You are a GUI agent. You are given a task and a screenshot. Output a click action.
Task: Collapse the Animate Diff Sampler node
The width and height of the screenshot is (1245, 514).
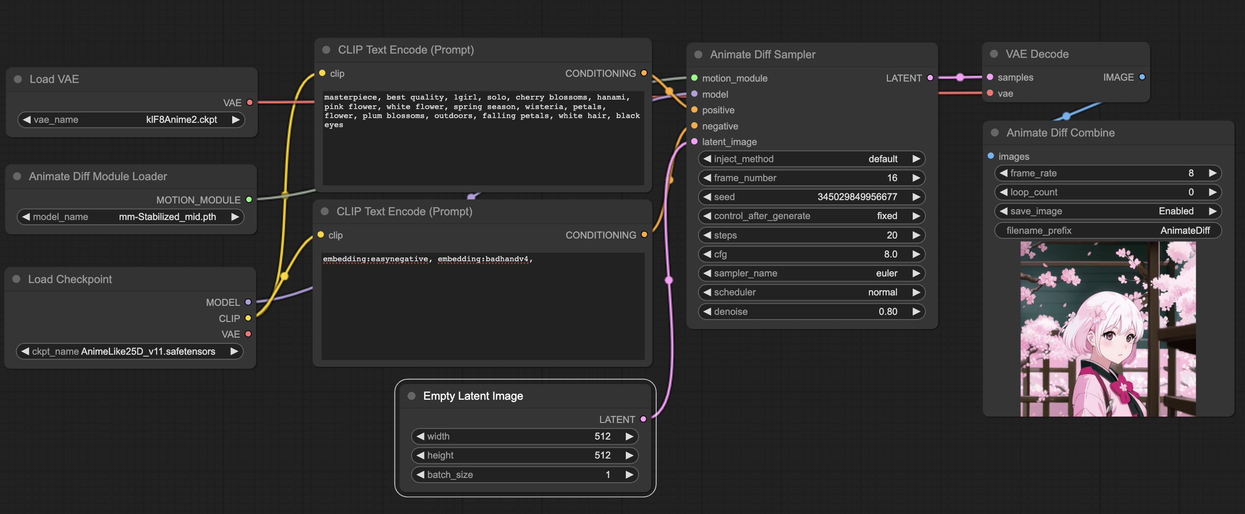pyautogui.click(x=698, y=55)
